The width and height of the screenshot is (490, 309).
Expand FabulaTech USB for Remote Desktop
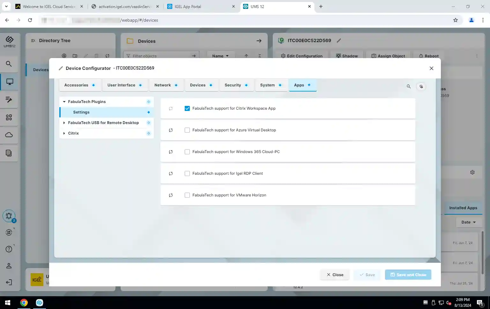(64, 123)
